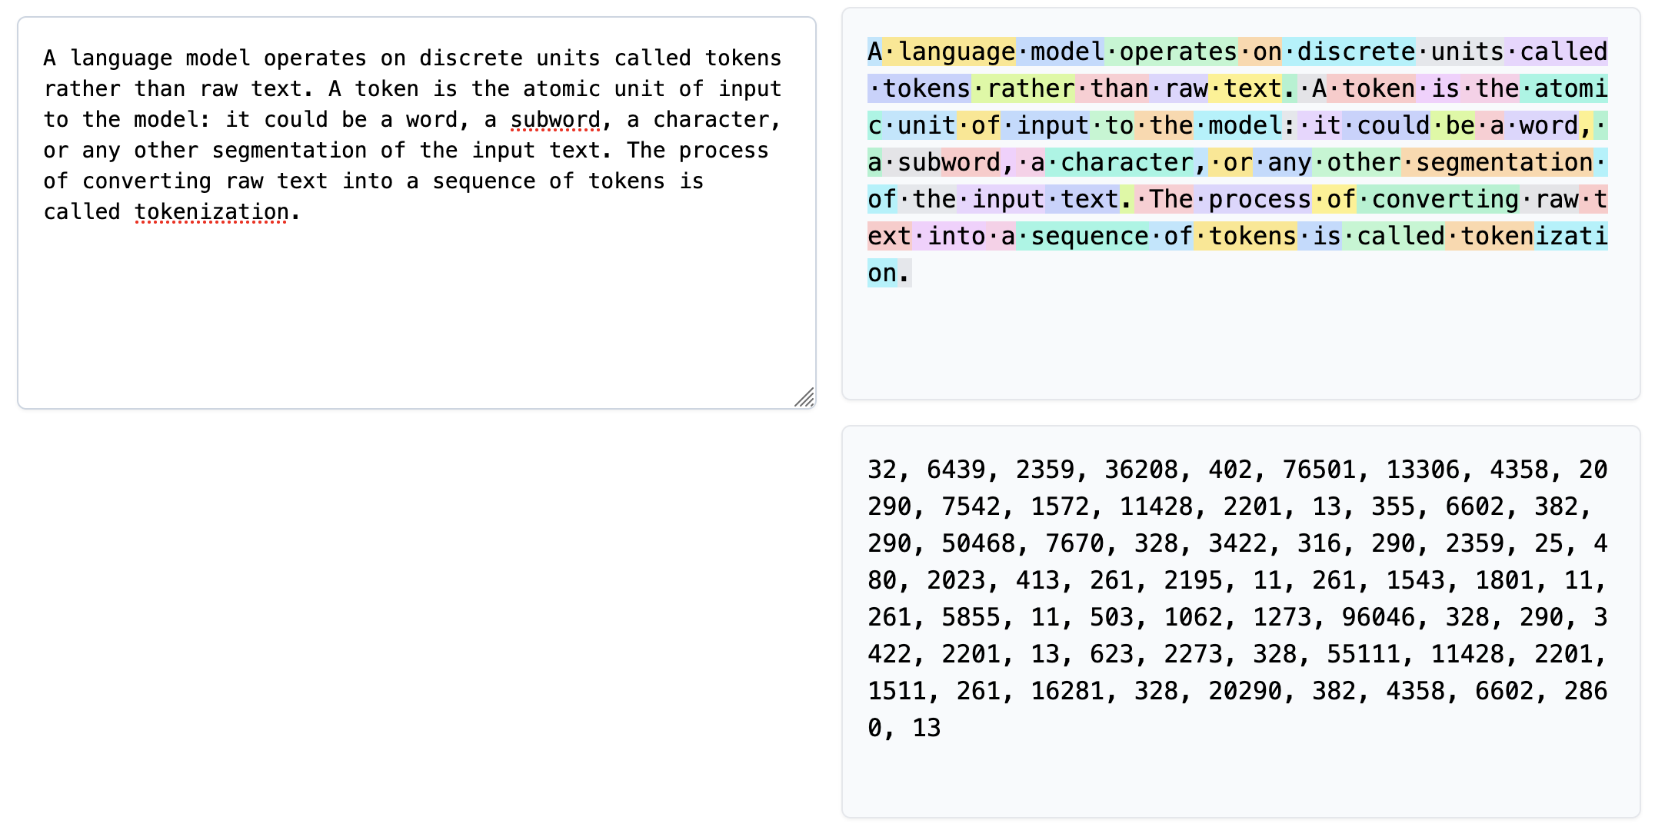This screenshot has height=830, width=1655.
Task: Click the green 'operates' token
Action: point(1170,52)
